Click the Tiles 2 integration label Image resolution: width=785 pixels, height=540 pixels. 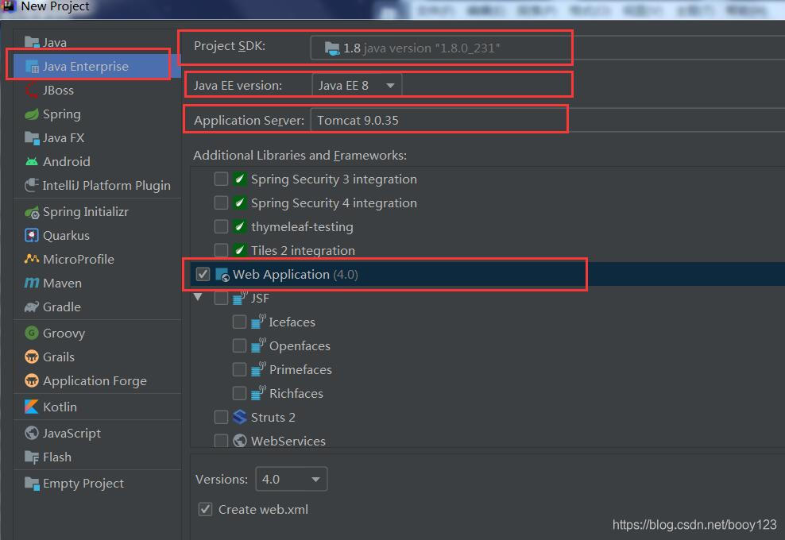303,250
